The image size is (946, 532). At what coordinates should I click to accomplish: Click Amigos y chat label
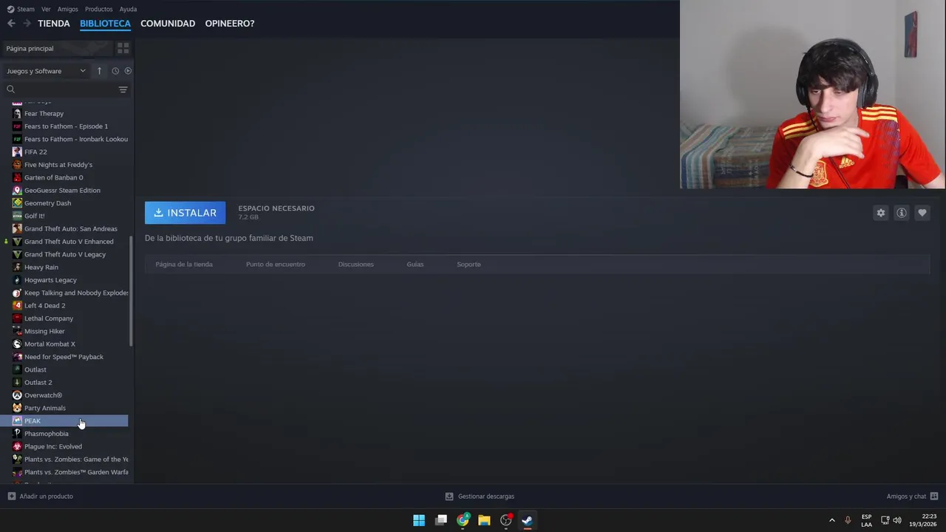(x=906, y=497)
